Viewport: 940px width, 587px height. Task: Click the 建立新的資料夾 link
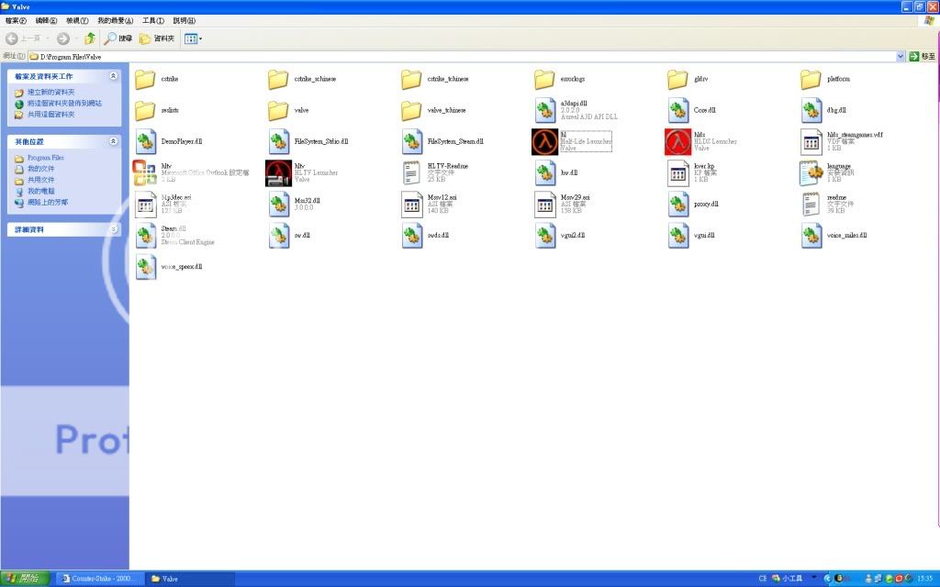point(50,93)
